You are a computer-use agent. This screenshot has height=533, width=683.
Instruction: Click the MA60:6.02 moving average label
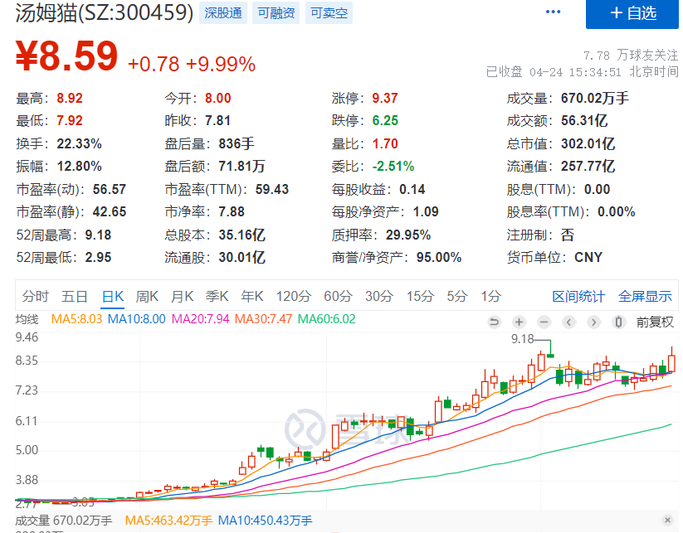(x=327, y=319)
